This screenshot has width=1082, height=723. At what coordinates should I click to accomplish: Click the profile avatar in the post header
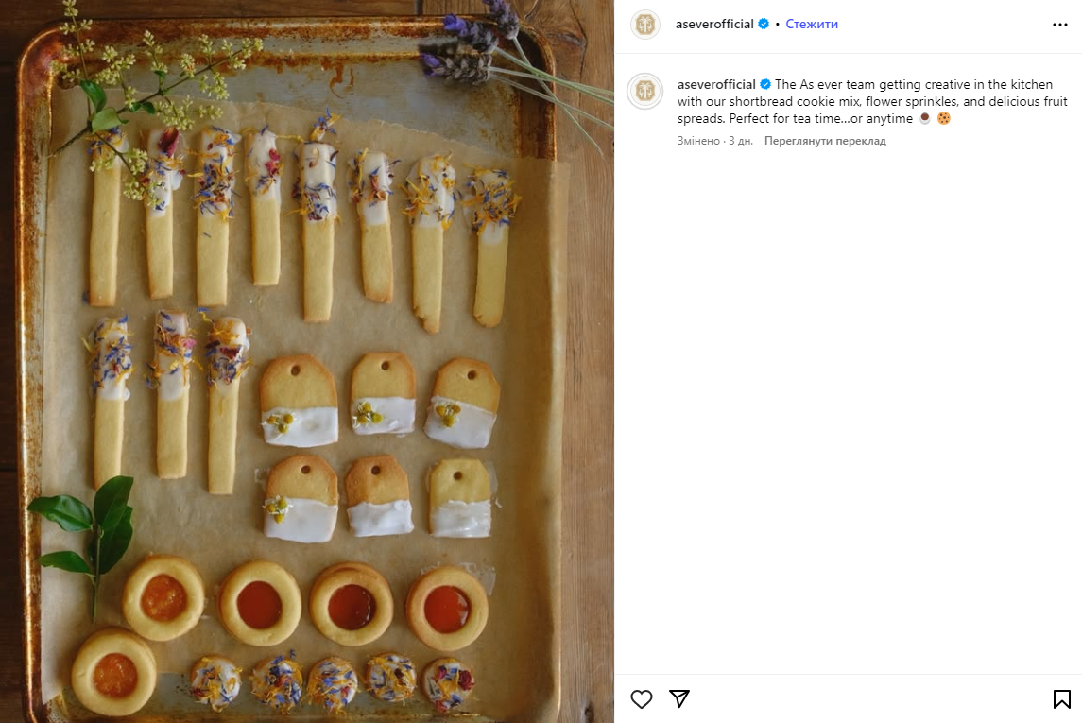pos(645,25)
